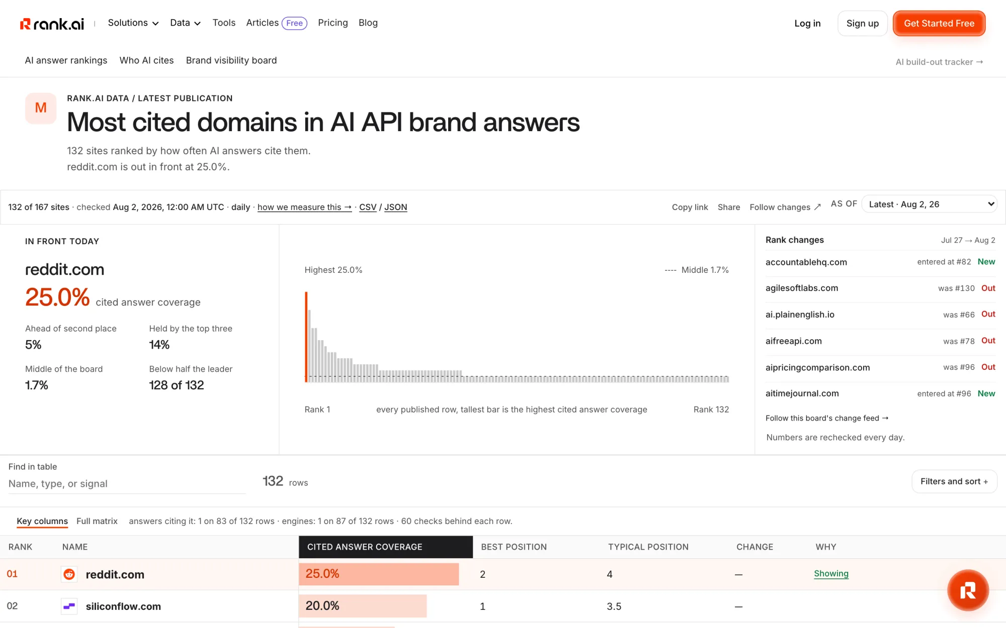Click Follow changes link
Viewport: 1006px width, 628px height.
pos(785,207)
